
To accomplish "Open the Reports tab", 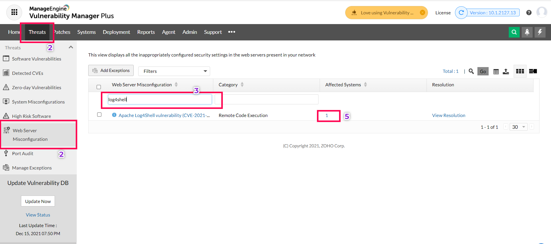I will [x=146, y=32].
